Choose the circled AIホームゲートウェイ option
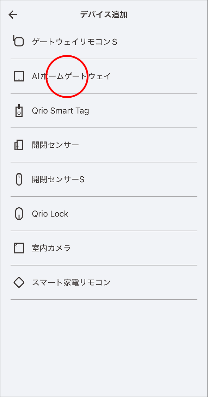208x397 pixels. pos(104,76)
